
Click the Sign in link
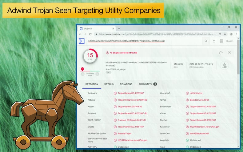[x=230, y=41]
